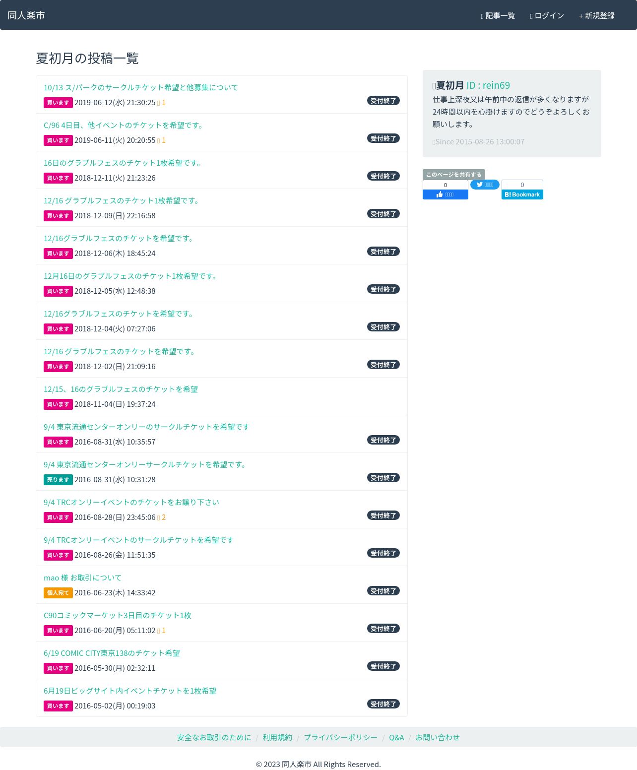637x770 pixels.
Task: Open post 16日のグラブルフェスのチケット1枚希望です。
Action: (123, 163)
